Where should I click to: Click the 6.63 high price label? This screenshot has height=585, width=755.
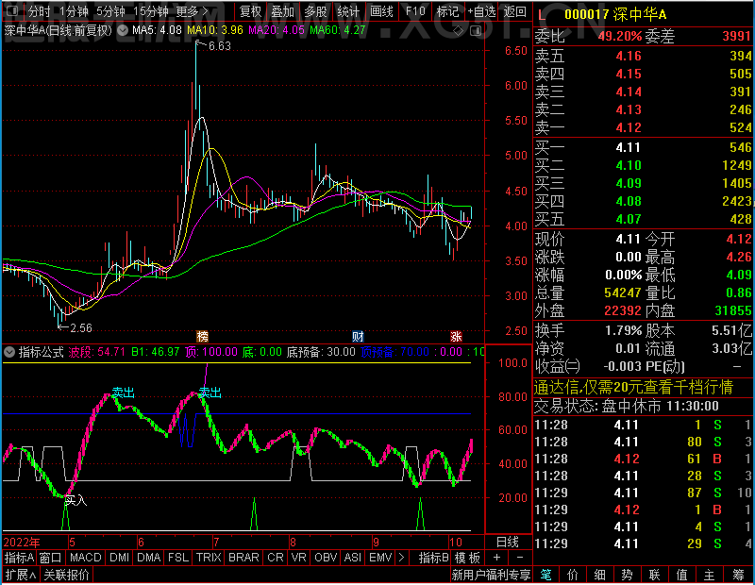pyautogui.click(x=220, y=45)
